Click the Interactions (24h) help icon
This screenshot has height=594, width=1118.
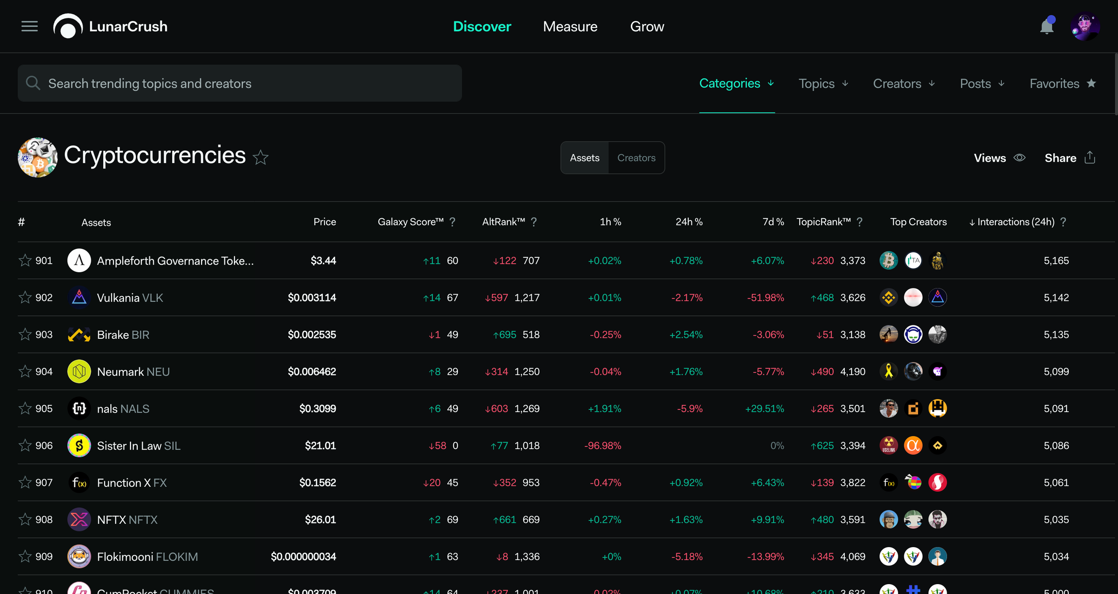pyautogui.click(x=1063, y=222)
